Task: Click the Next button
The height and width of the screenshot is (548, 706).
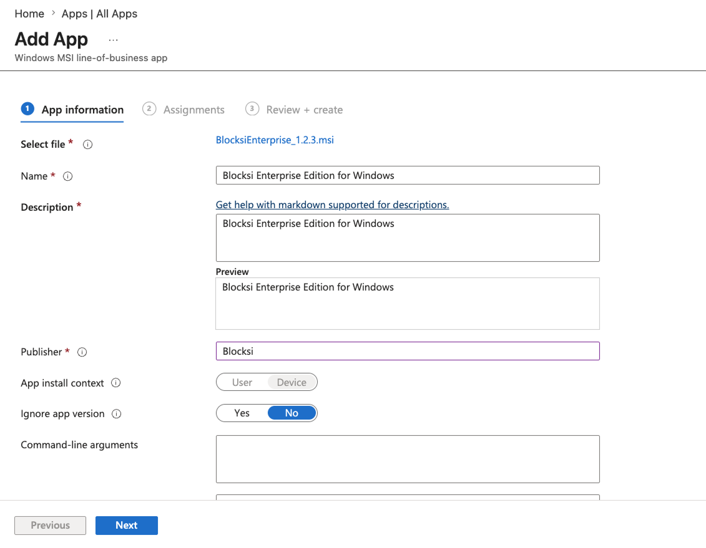Action: point(127,525)
